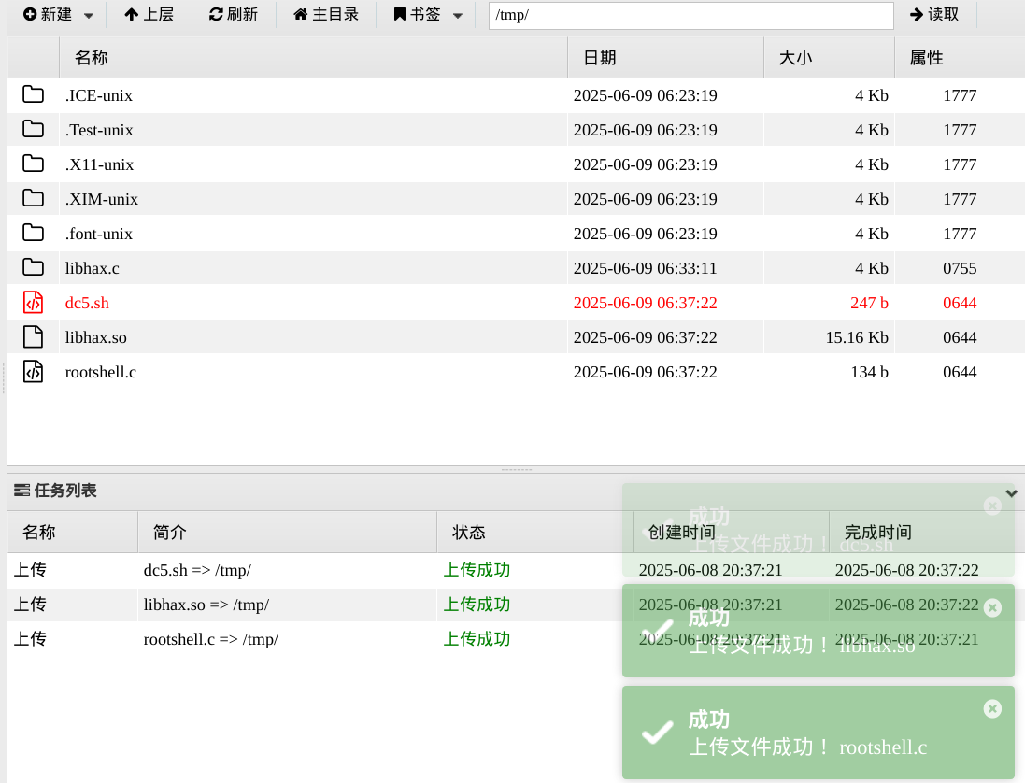The width and height of the screenshot is (1025, 783).
Task: Collapse the 任务列表 panel with chevron
Action: click(1011, 492)
